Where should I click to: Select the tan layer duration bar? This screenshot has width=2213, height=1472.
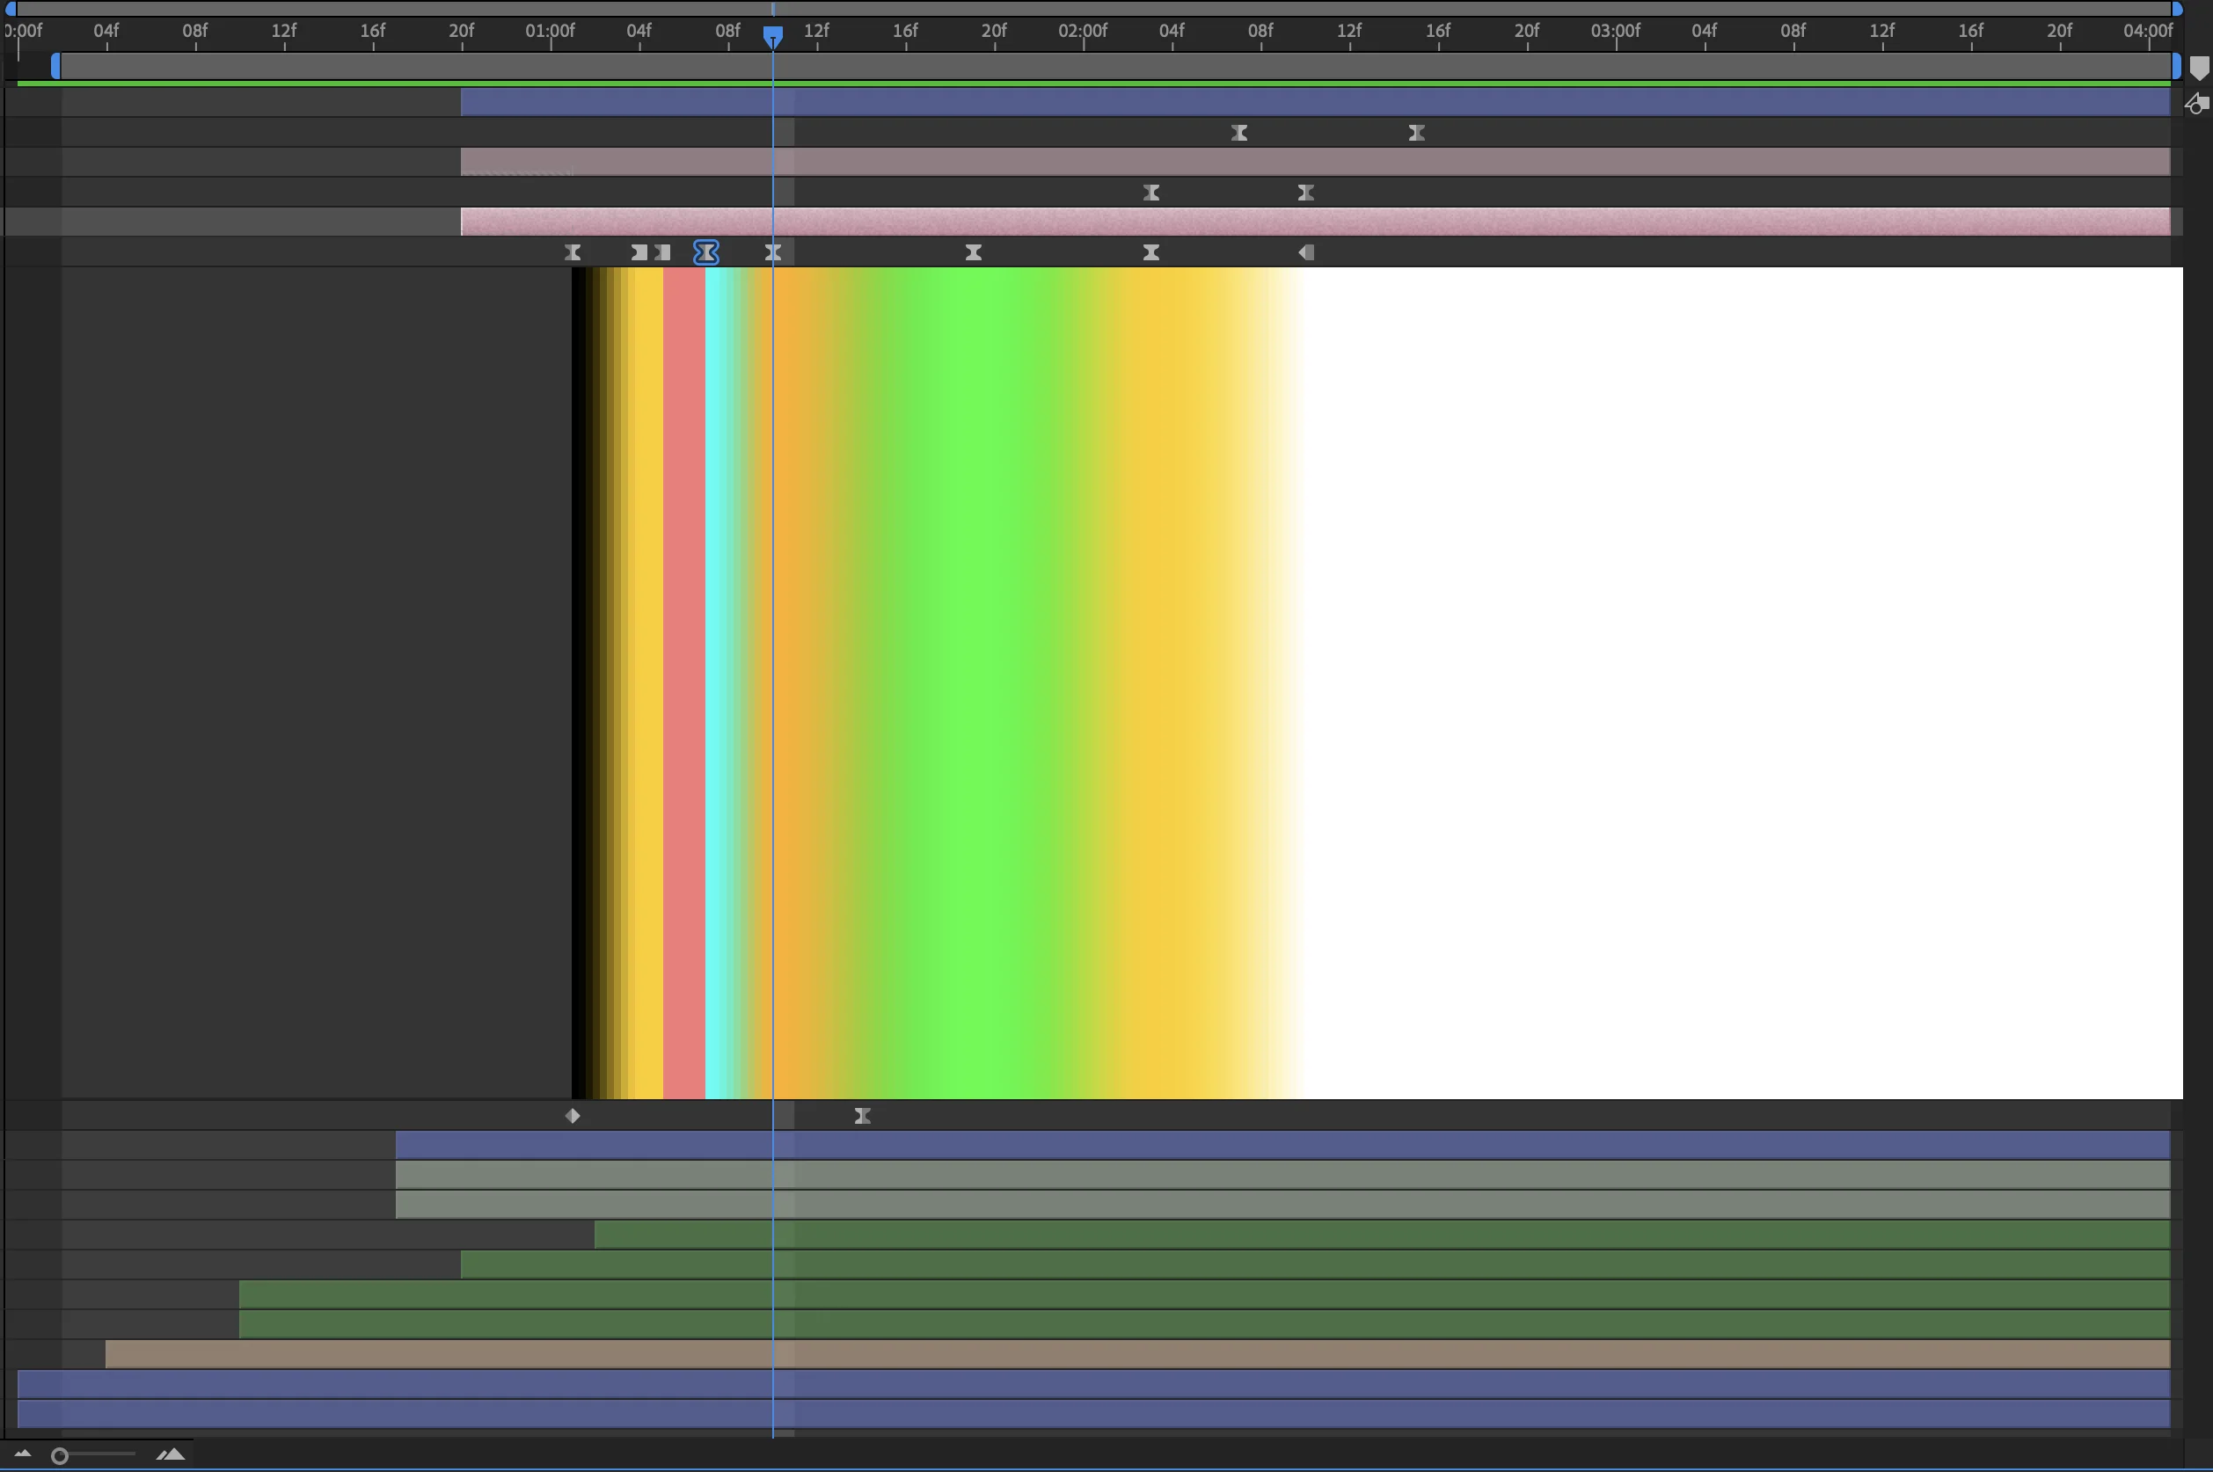tap(1138, 1353)
